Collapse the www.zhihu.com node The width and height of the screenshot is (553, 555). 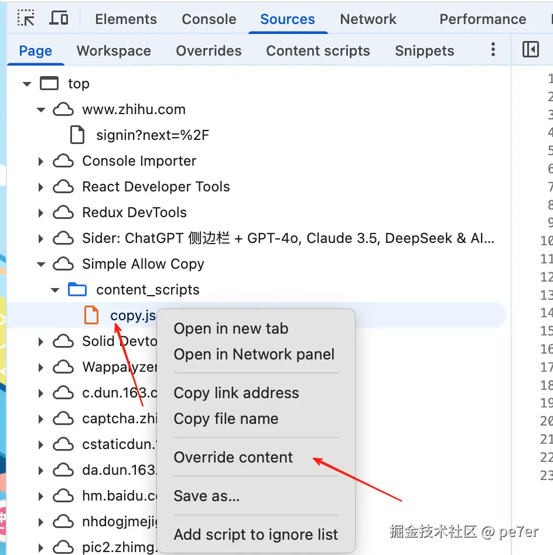point(41,109)
